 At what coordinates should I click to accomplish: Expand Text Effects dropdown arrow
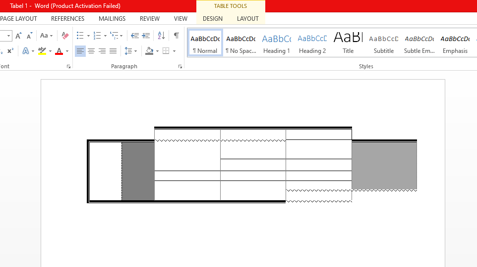coord(33,51)
